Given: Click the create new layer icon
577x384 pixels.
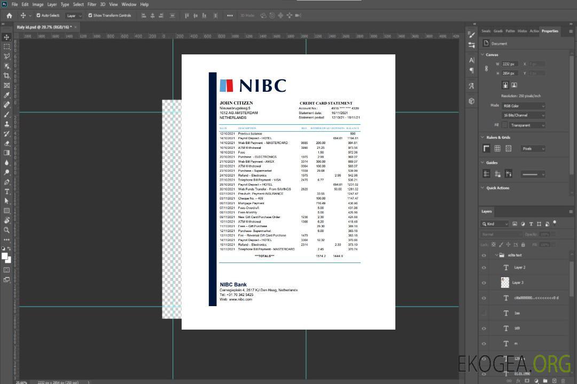Looking at the screenshot, I should (x=554, y=381).
